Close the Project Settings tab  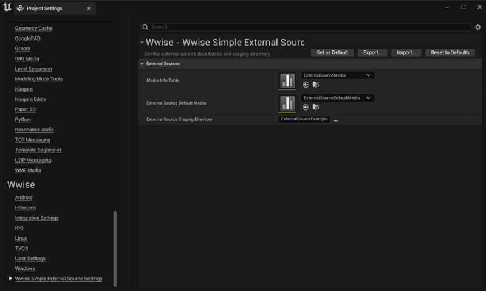[89, 9]
